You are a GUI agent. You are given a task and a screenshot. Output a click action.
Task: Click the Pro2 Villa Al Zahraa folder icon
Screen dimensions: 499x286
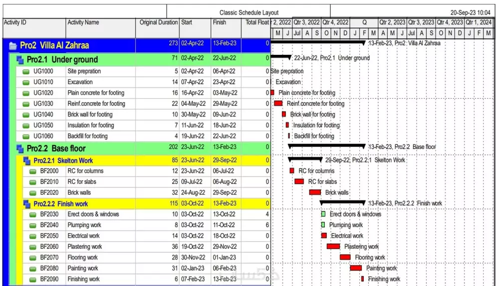(13, 46)
